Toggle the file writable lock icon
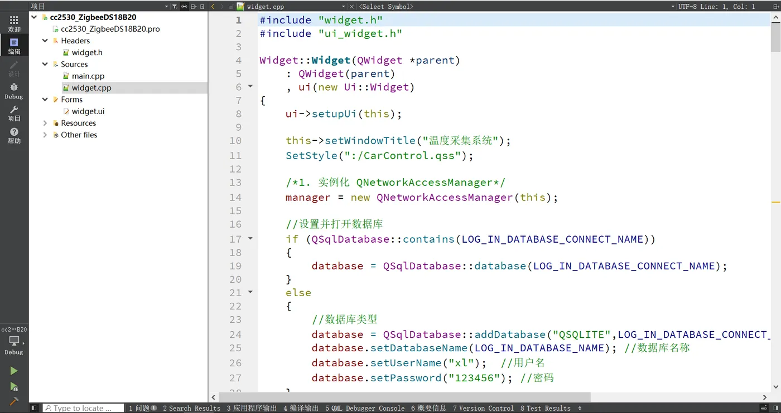The image size is (781, 413). click(x=231, y=7)
